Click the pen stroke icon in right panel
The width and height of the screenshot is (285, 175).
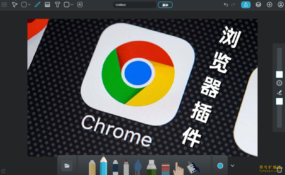[x=279, y=93]
